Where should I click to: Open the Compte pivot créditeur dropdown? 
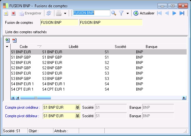pyautogui.click(x=78, y=107)
